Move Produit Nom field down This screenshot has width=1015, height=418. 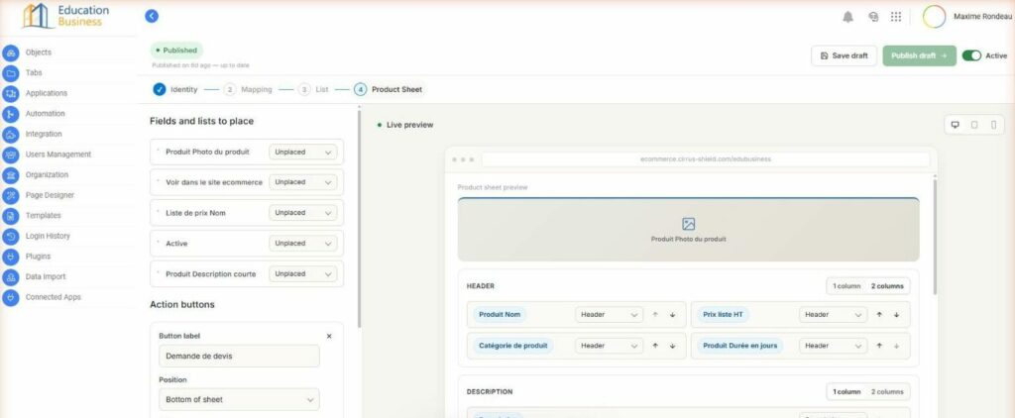point(673,314)
